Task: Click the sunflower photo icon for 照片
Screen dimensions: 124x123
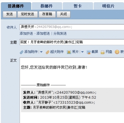Action: 69,52
